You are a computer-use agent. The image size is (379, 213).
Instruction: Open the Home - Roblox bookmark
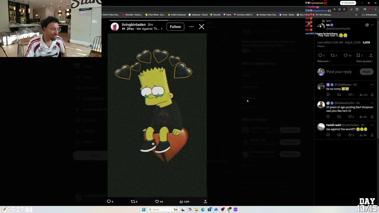point(287,15)
